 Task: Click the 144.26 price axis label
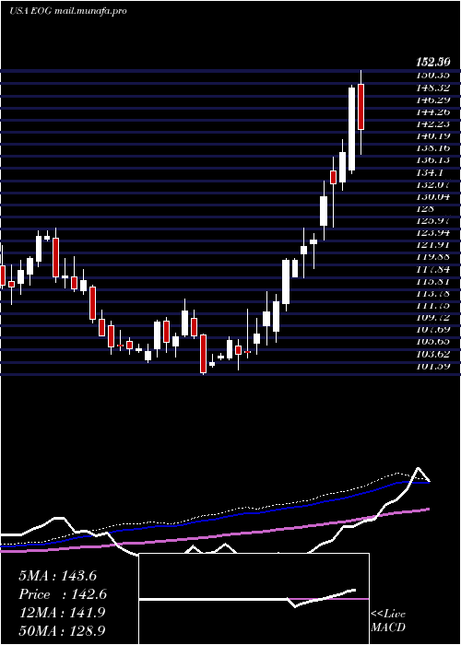[432, 111]
